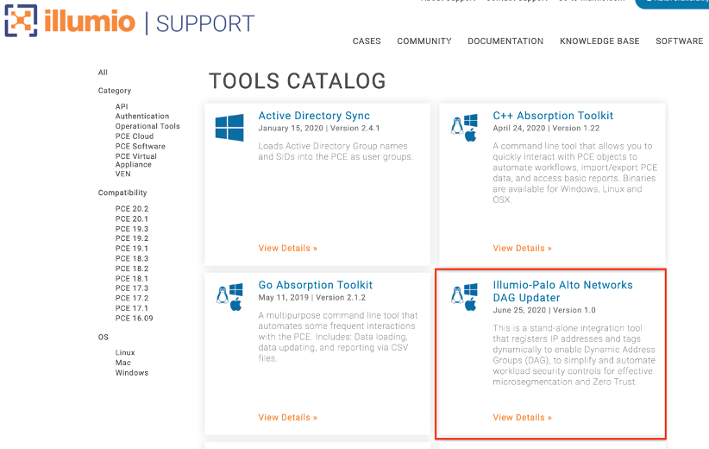Click 'April 24, 2020 | Version 1.22' text
Image resolution: width=709 pixels, height=449 pixels.
(x=546, y=128)
